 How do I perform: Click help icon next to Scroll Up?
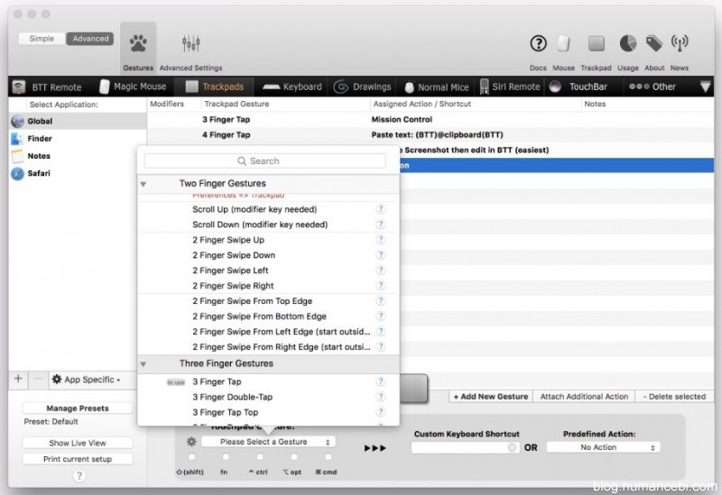point(380,209)
